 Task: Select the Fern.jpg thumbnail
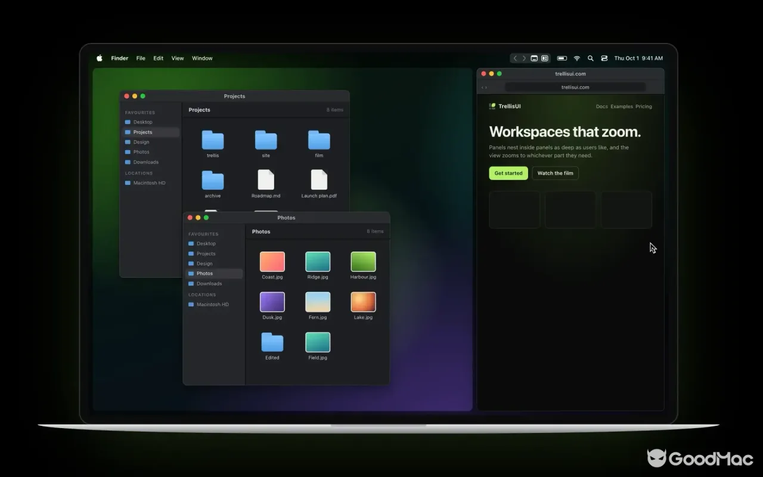coord(318,302)
